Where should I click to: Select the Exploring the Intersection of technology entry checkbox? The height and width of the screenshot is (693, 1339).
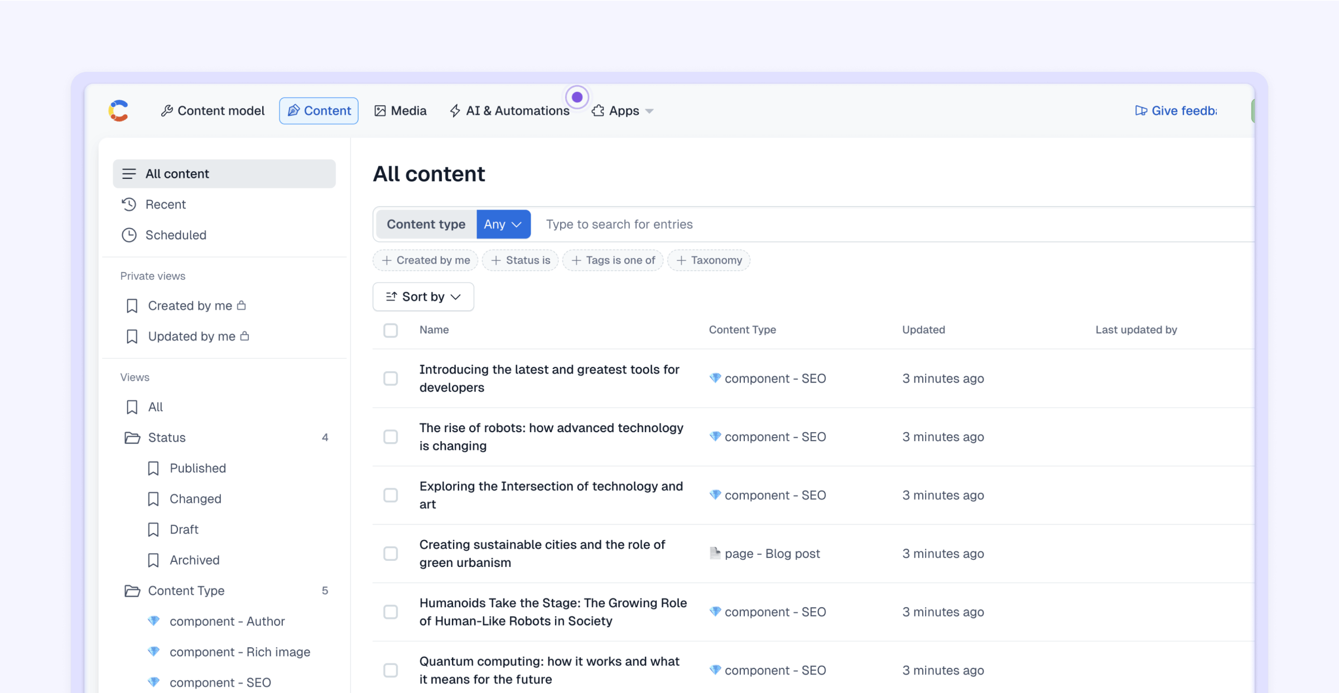pyautogui.click(x=391, y=496)
